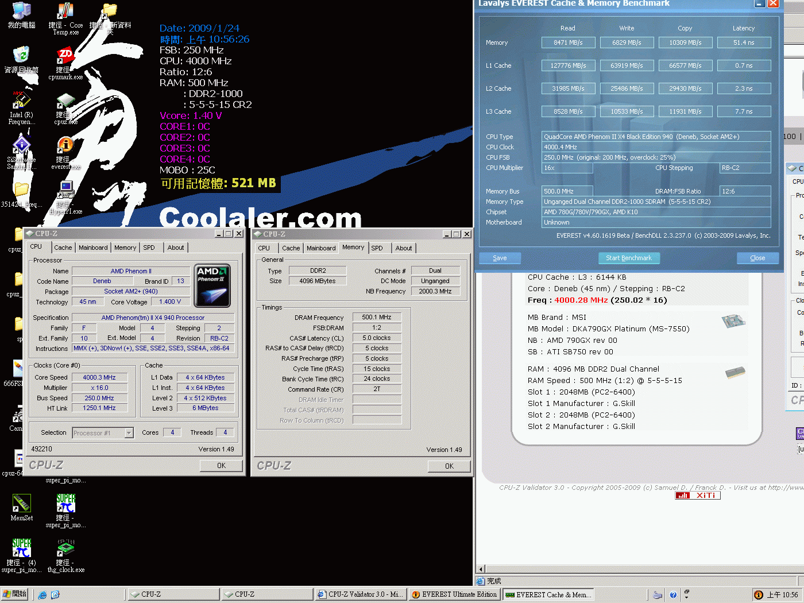Click the XiTi counter badge on validator page
Viewport: 804px width, 603px height.
pos(698,496)
